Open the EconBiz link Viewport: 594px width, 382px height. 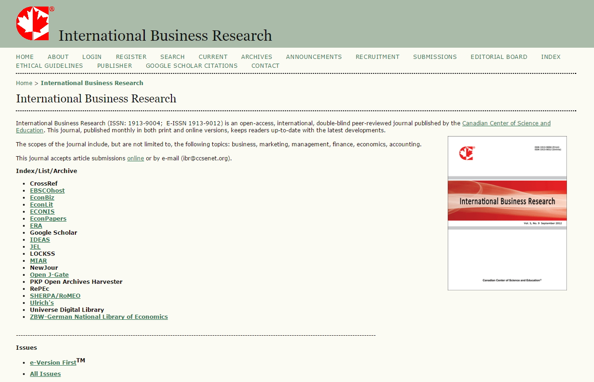tap(42, 198)
